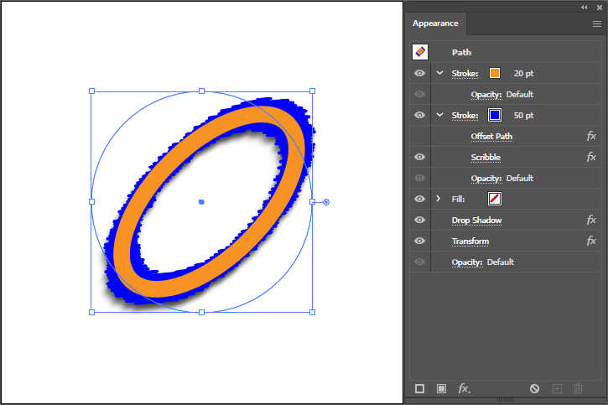Screen dimensions: 608x405
Task: Open the Transform effect settings link
Action: [470, 241]
